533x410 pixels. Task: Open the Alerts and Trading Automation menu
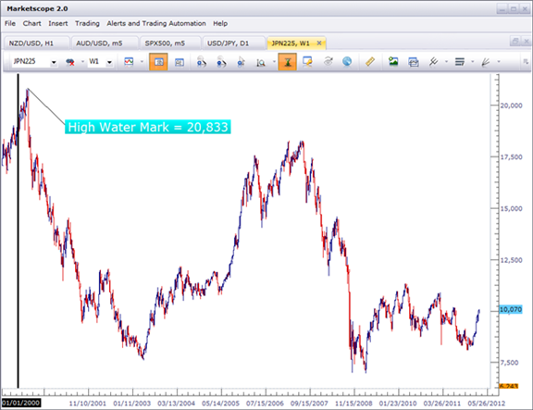pos(156,23)
